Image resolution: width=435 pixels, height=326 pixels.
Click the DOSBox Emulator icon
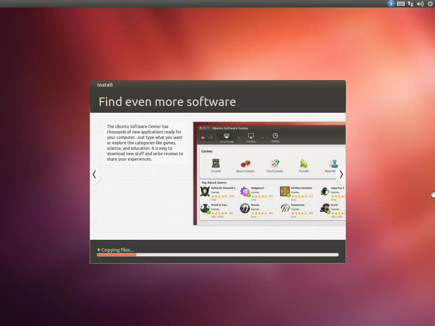(285, 192)
